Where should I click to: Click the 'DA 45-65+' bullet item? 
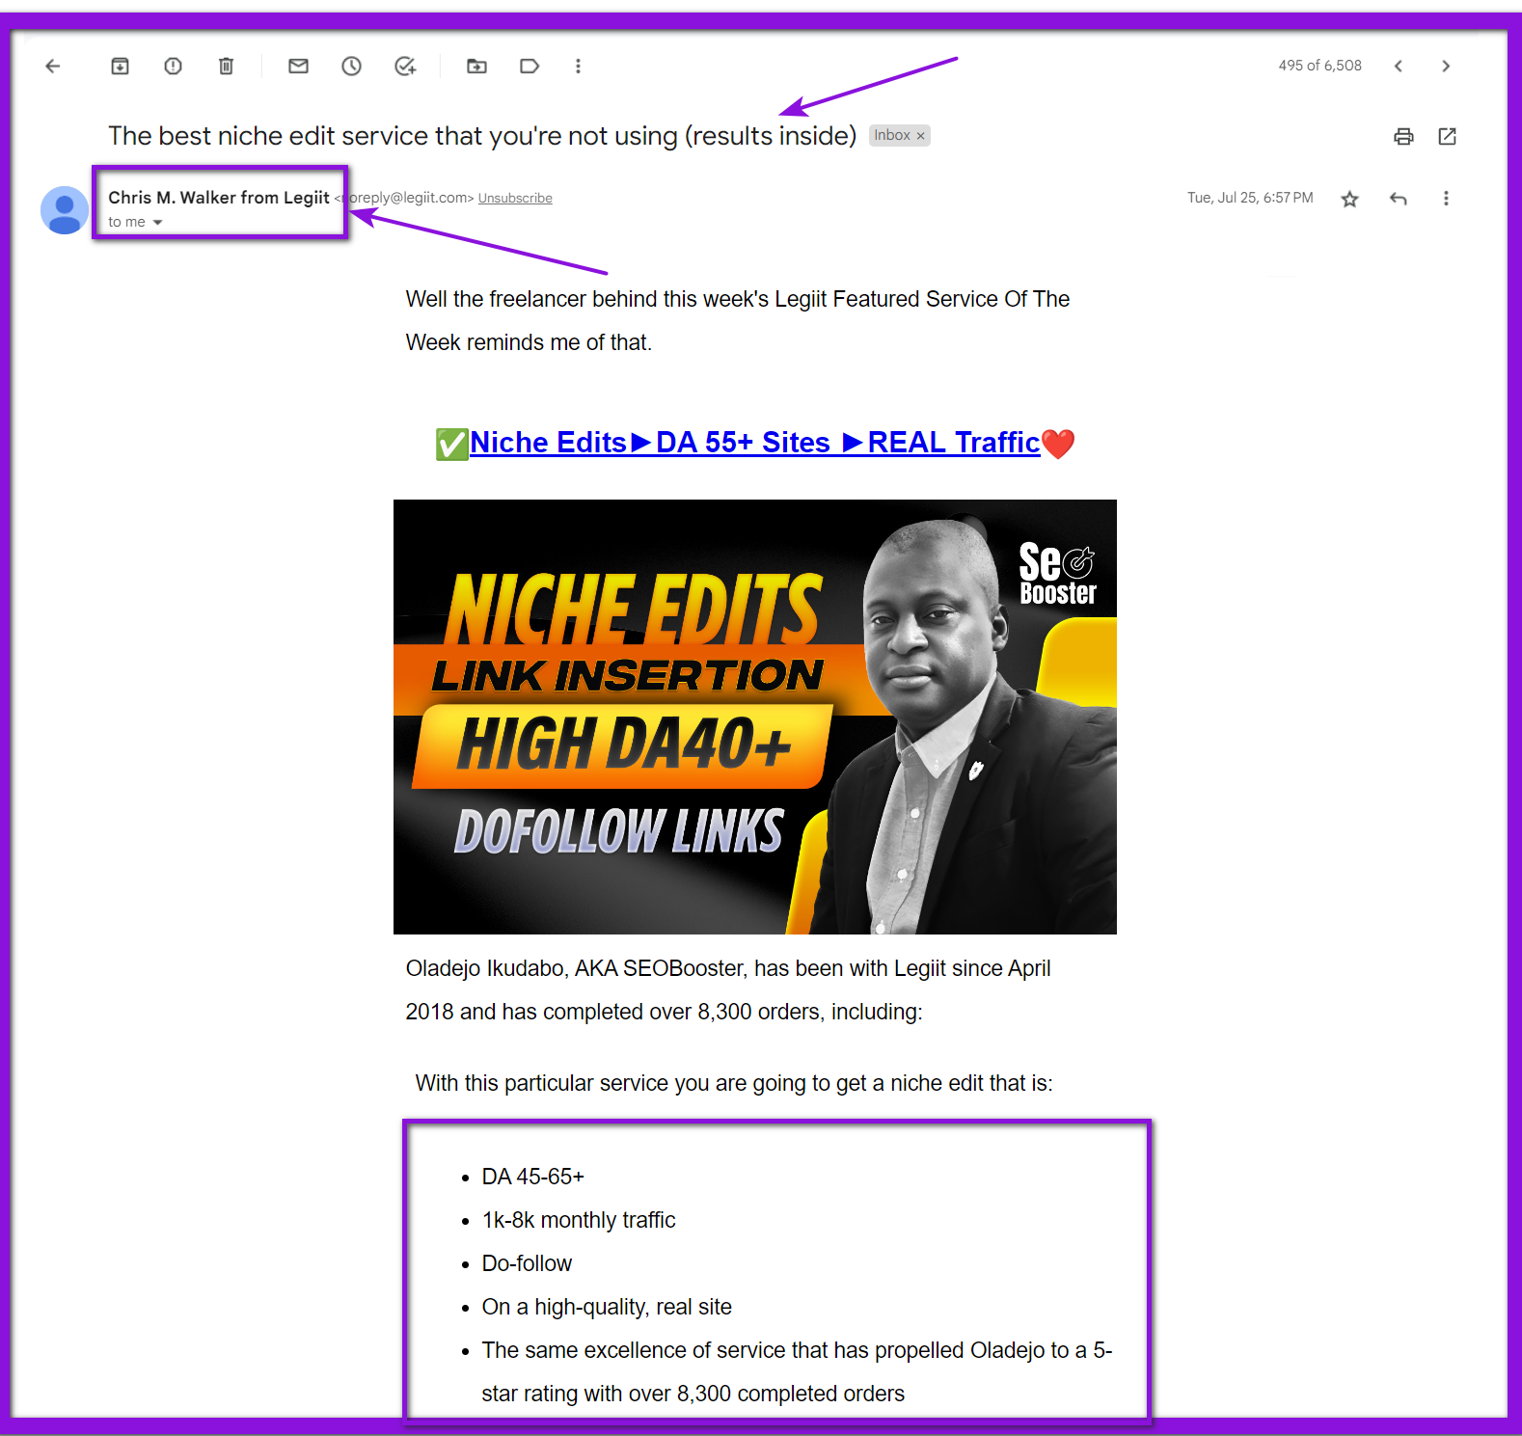click(533, 1177)
